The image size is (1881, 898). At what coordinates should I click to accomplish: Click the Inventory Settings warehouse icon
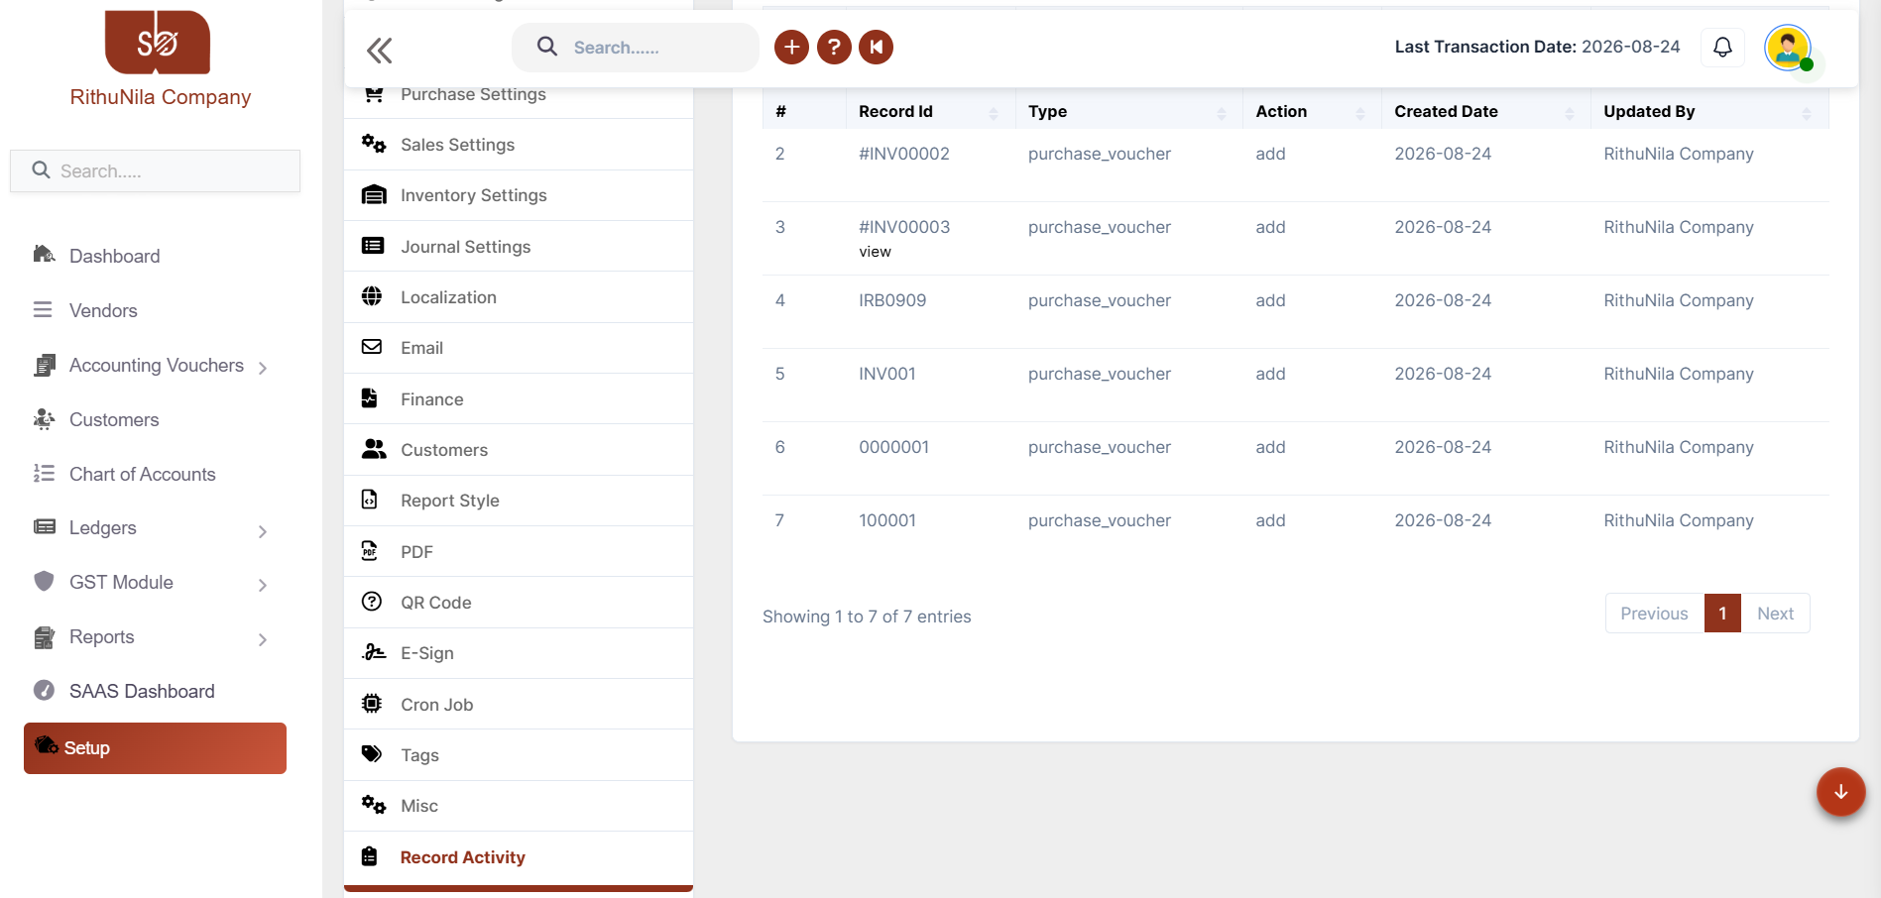pos(374,194)
